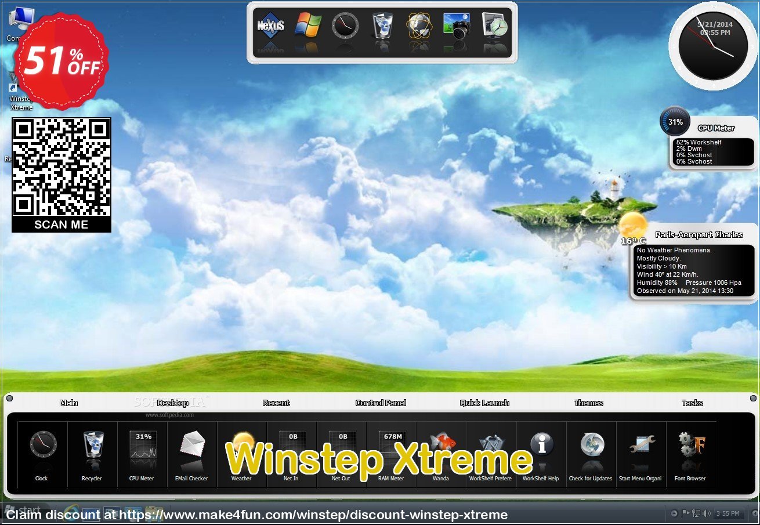
Task: Click the round dot button at the shelf's left corner
Action: coord(9,399)
